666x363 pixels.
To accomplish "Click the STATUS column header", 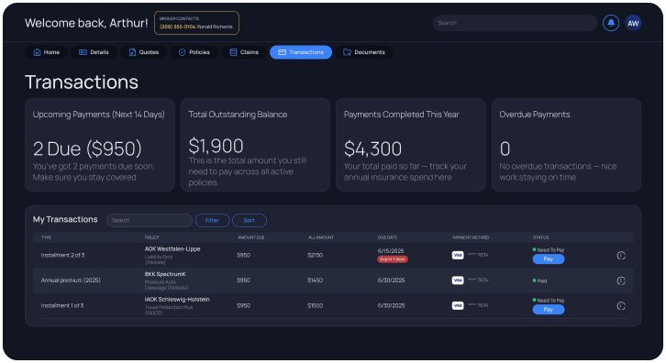I will tap(540, 237).
